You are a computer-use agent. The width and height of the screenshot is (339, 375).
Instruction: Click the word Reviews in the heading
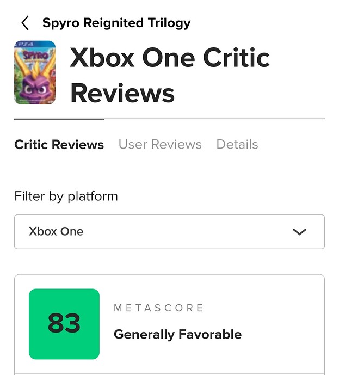[x=122, y=93]
